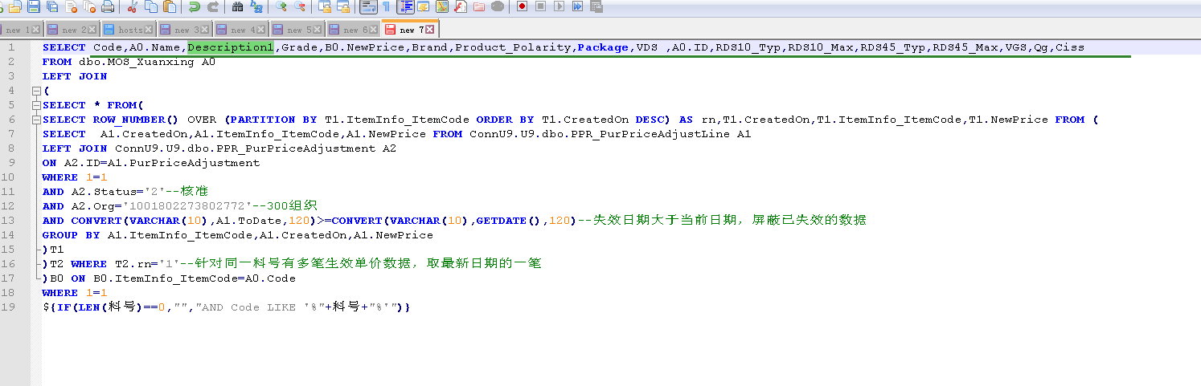The width and height of the screenshot is (1201, 386).
Task: Click the Redo arrow icon
Action: click(213, 6)
